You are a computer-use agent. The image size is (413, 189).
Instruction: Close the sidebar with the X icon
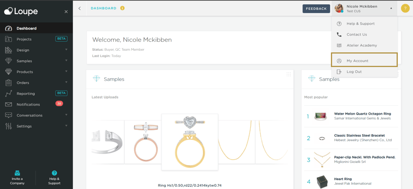point(66,11)
